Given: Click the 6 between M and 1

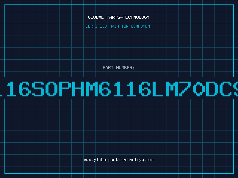Looking at the screenshot, I should pos(105,89).
